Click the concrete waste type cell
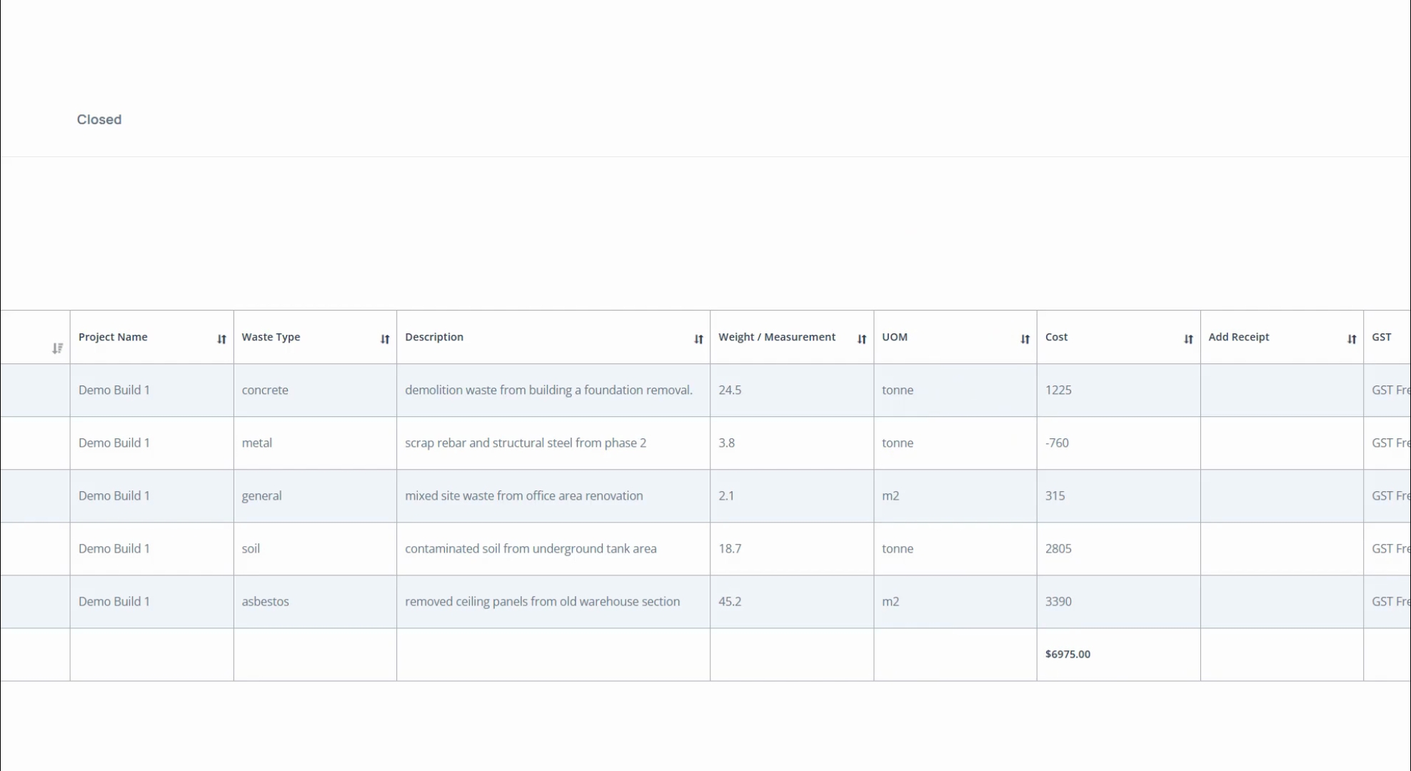 coord(265,390)
